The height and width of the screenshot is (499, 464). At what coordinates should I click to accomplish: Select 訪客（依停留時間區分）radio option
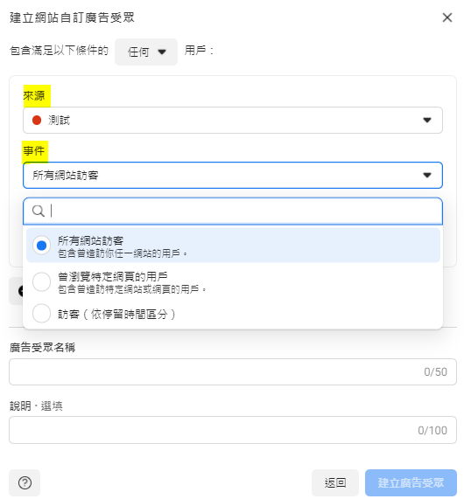41,314
